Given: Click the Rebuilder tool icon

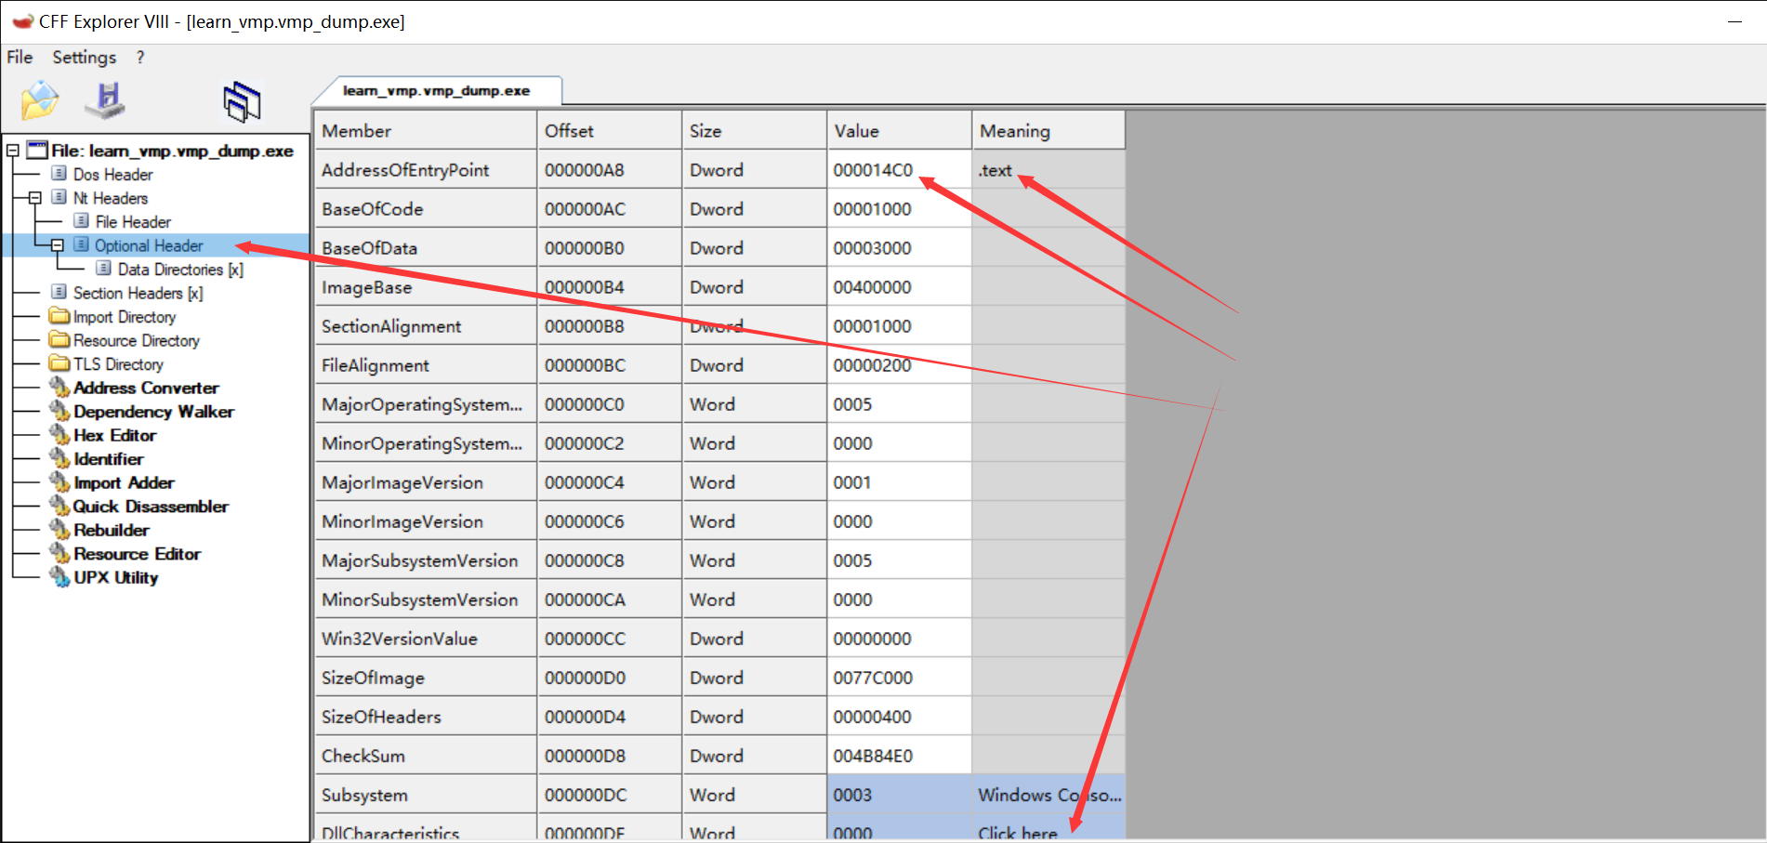Looking at the screenshot, I should click(59, 530).
